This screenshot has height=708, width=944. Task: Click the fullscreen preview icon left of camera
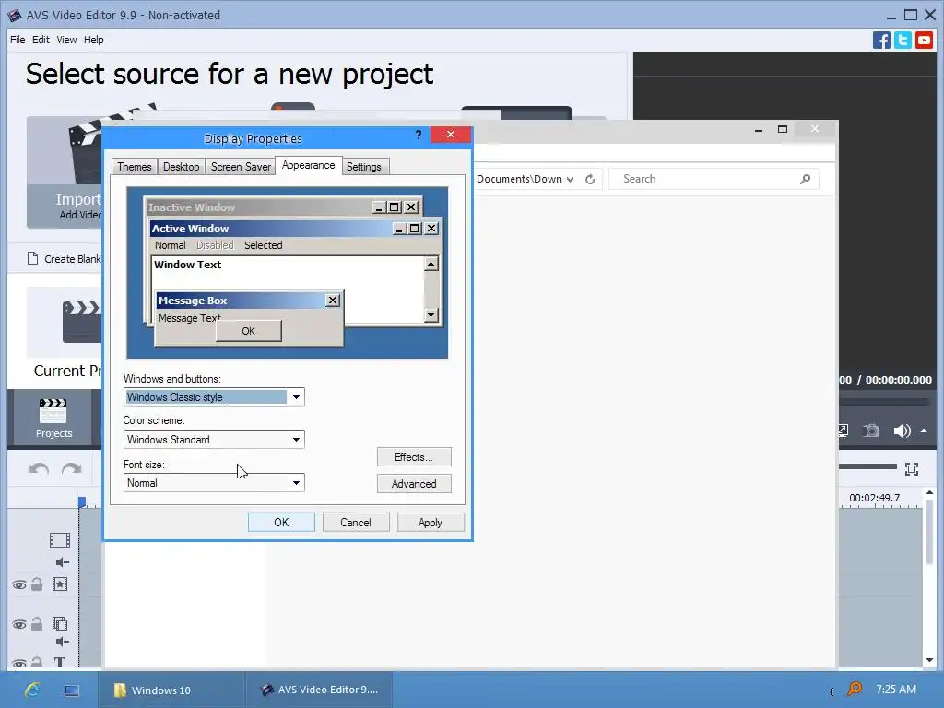[x=843, y=431]
